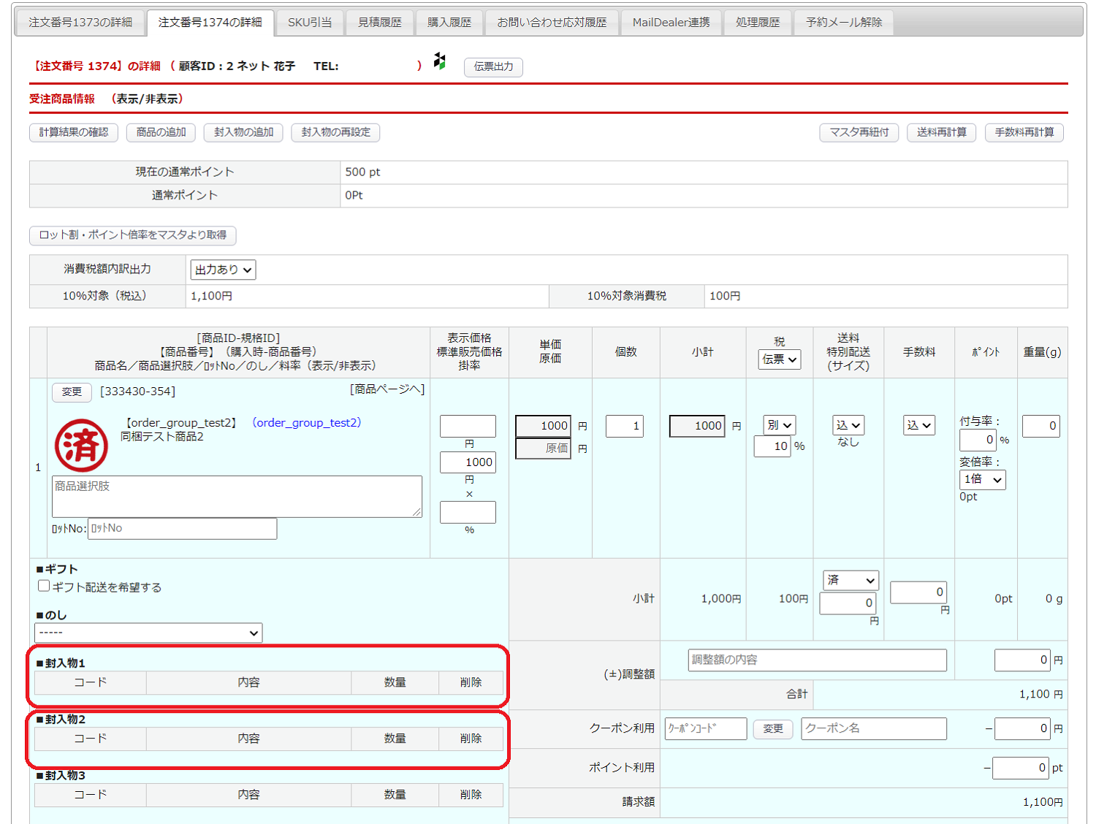Open the 購入履歴 tab
The height and width of the screenshot is (824, 1096).
tap(449, 23)
